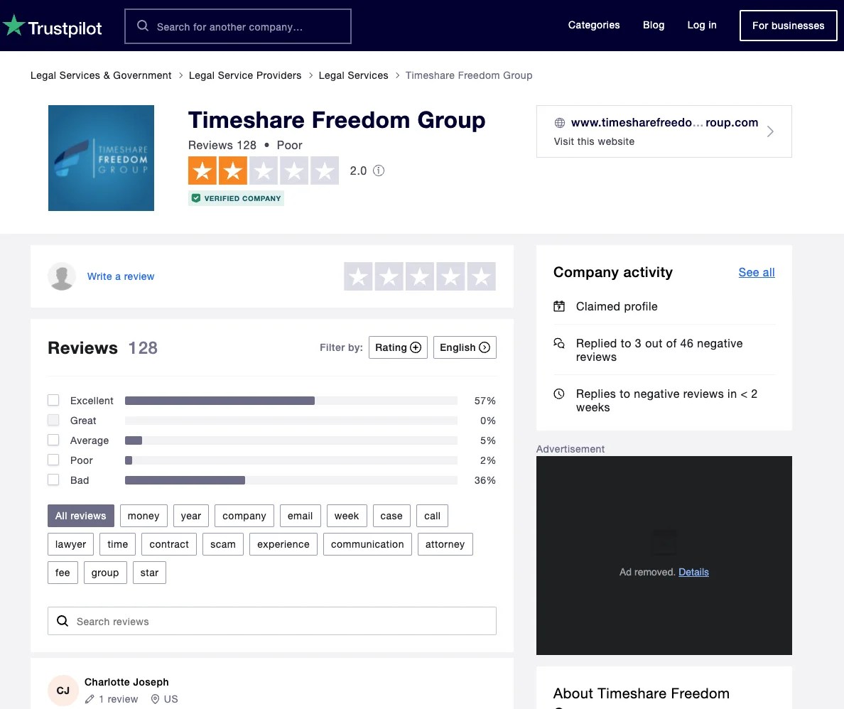Click the Claimed profile calendar icon
This screenshot has width=844, height=709.
[559, 306]
